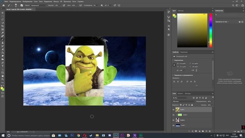245x138 pixels.
Task: Toggle airbrush build-up mode
Action: pos(80,5)
